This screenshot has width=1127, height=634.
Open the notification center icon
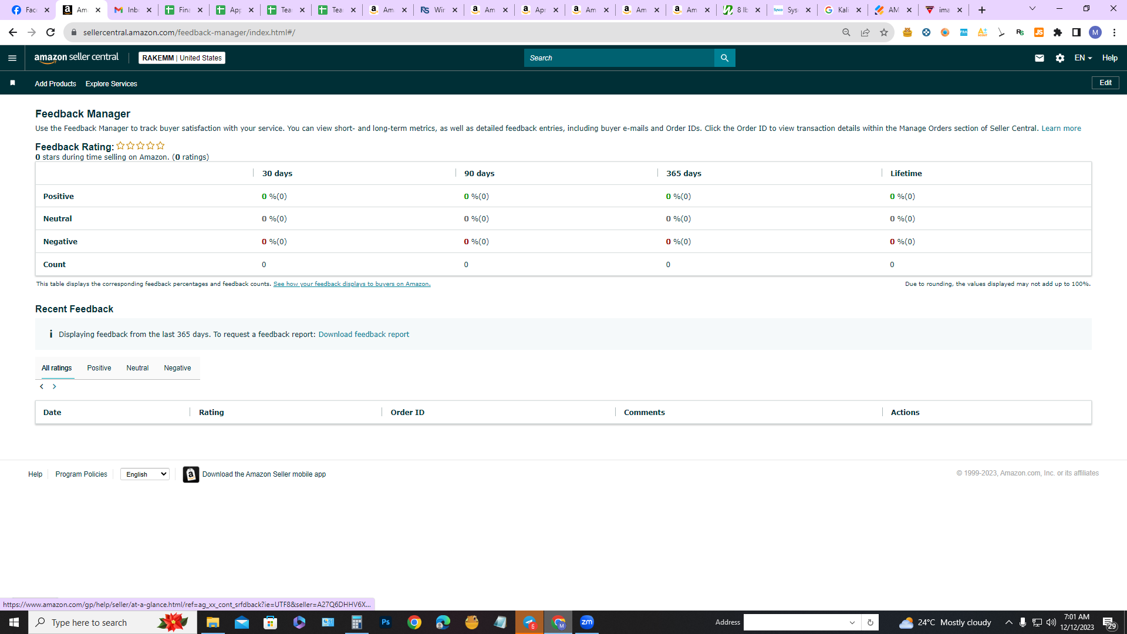tap(1109, 622)
